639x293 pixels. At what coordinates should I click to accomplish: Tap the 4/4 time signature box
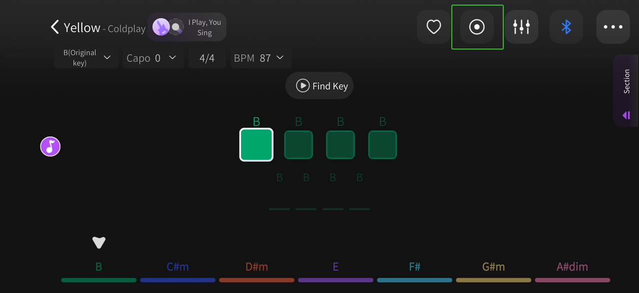207,58
